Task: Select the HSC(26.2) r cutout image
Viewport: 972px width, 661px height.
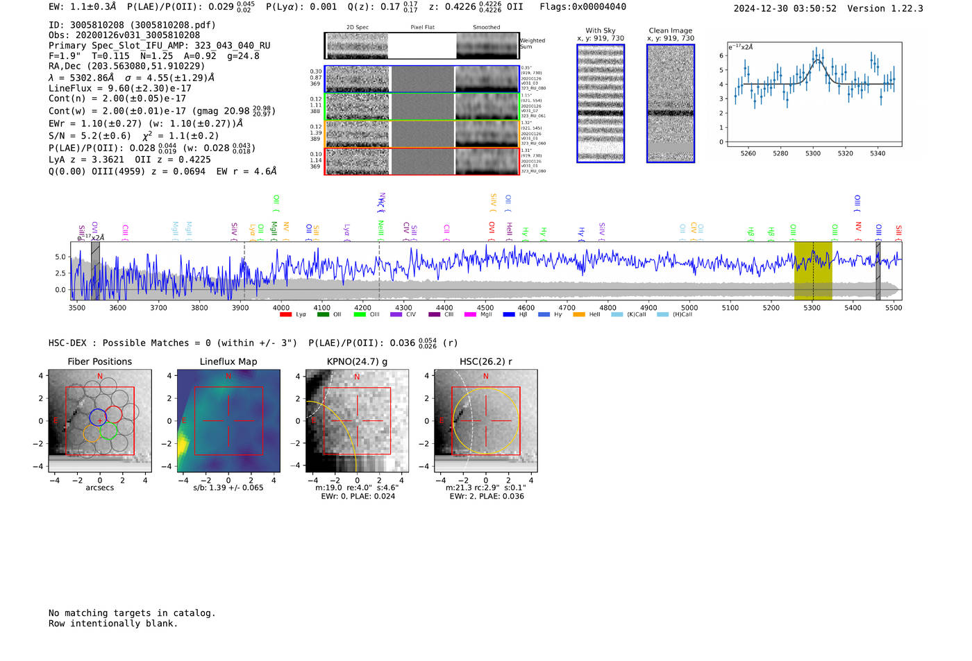Action: pyautogui.click(x=485, y=421)
